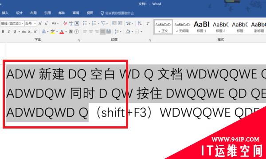266x159 pixels.
Task: Click the Asian Layout icon
Action: 129,23
